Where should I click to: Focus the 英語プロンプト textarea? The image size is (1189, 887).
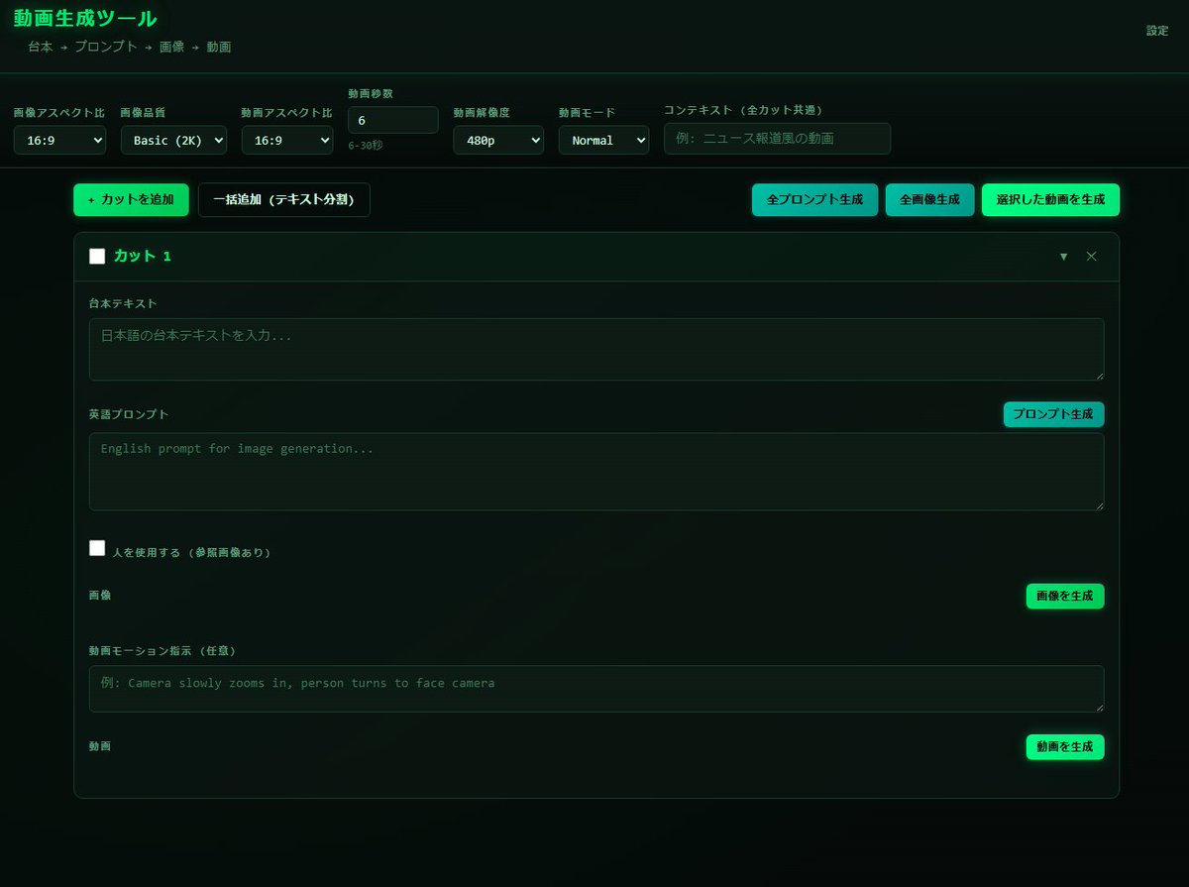click(x=596, y=472)
